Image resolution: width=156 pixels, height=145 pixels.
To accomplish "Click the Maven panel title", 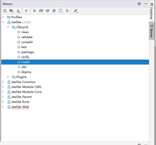I will (x=8, y=4).
